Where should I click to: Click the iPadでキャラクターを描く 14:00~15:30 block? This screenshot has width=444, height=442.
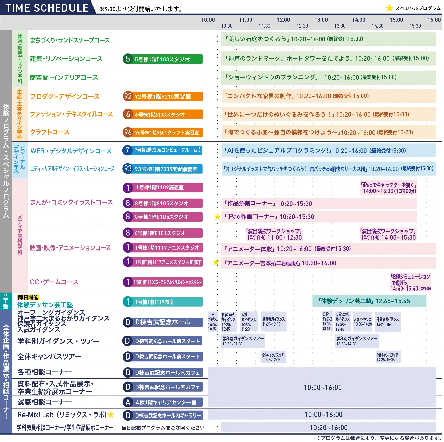(388, 188)
